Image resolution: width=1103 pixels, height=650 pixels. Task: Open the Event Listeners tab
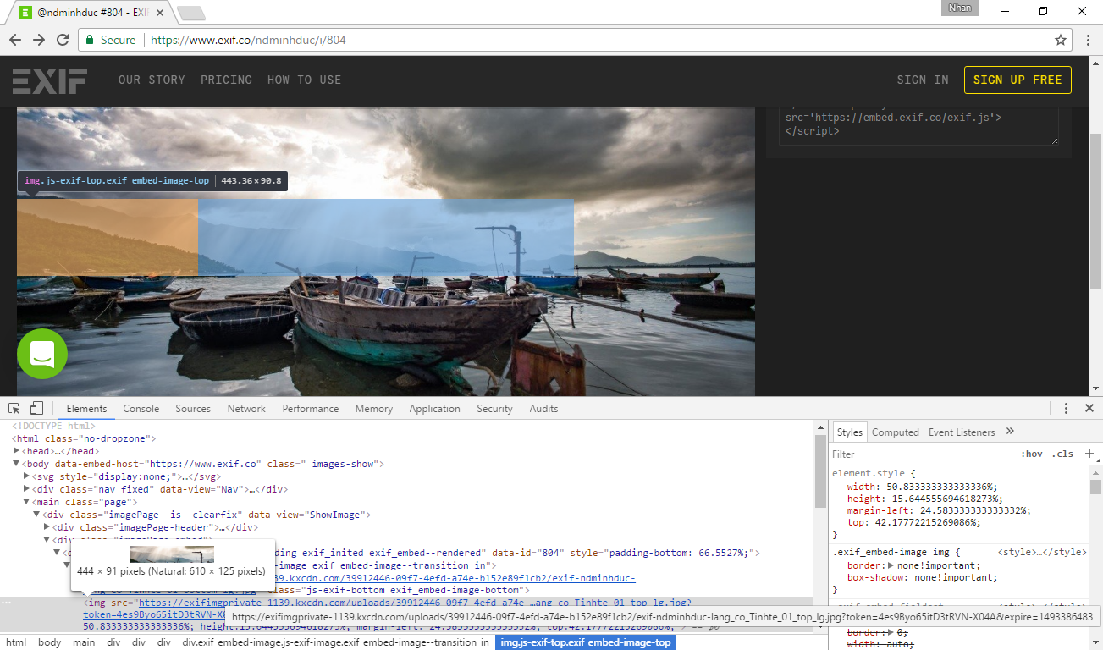pyautogui.click(x=962, y=432)
